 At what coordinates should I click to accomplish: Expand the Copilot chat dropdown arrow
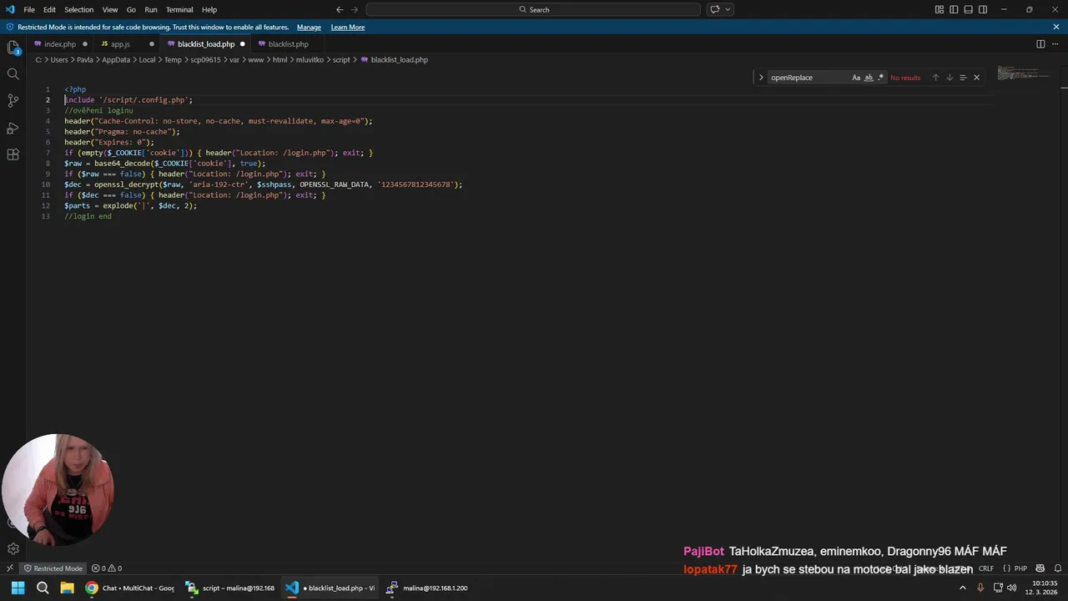(728, 9)
